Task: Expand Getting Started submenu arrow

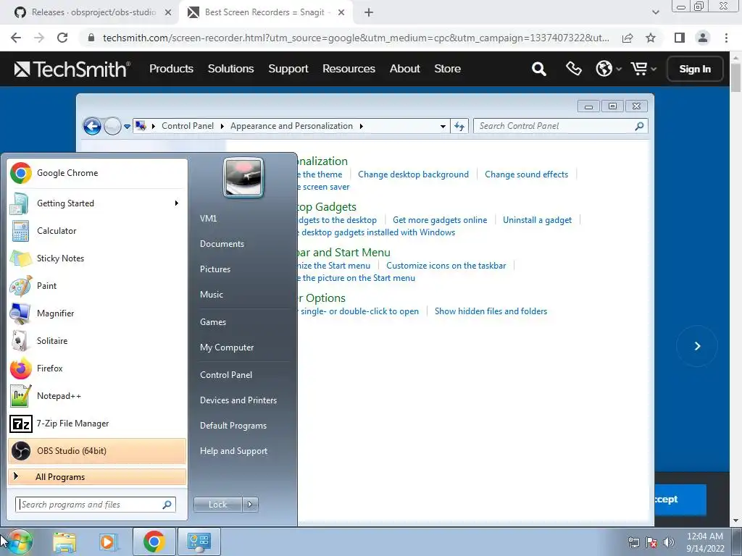Action: [x=177, y=203]
